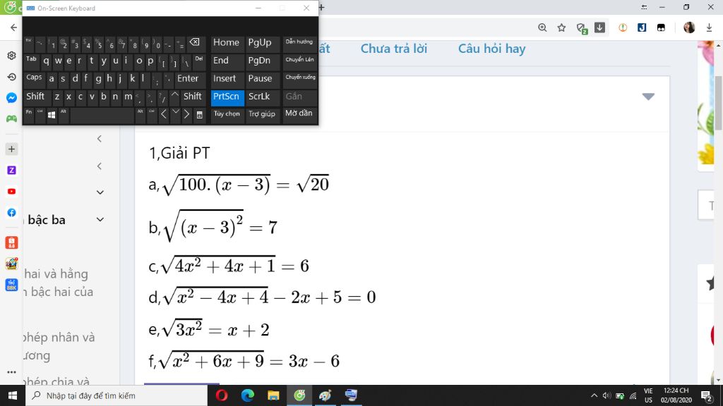Click the space bar on On-Screen Keyboard

102,116
